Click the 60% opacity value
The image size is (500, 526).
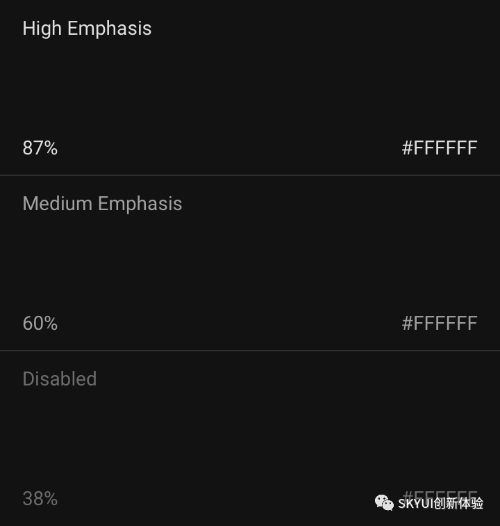(x=40, y=324)
